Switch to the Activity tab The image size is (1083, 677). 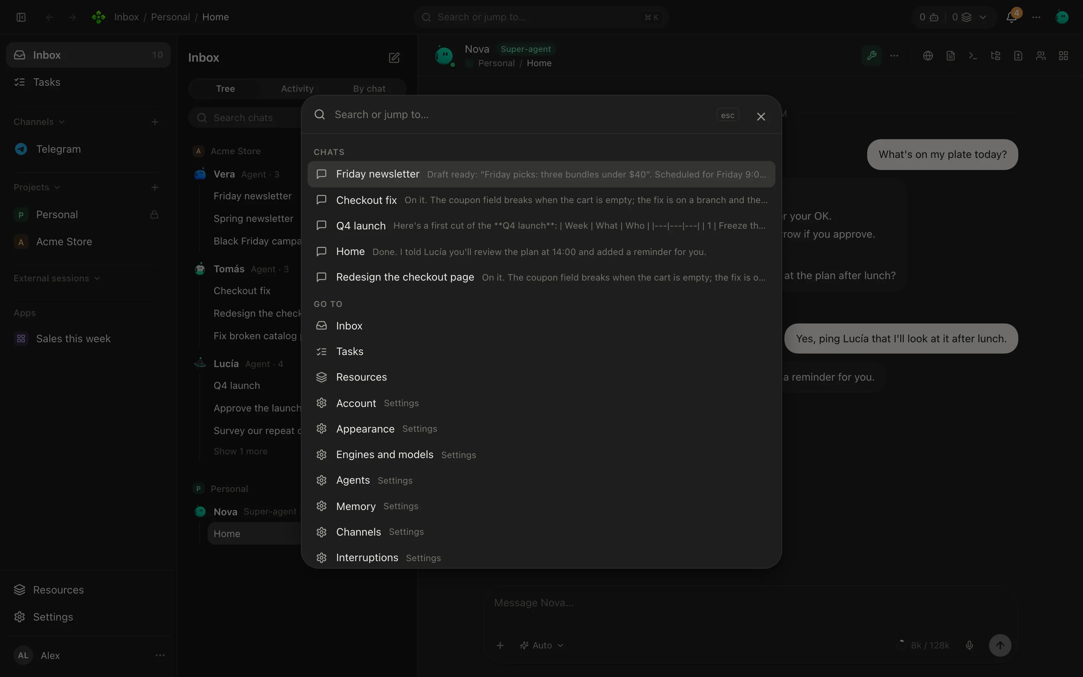pos(297,89)
